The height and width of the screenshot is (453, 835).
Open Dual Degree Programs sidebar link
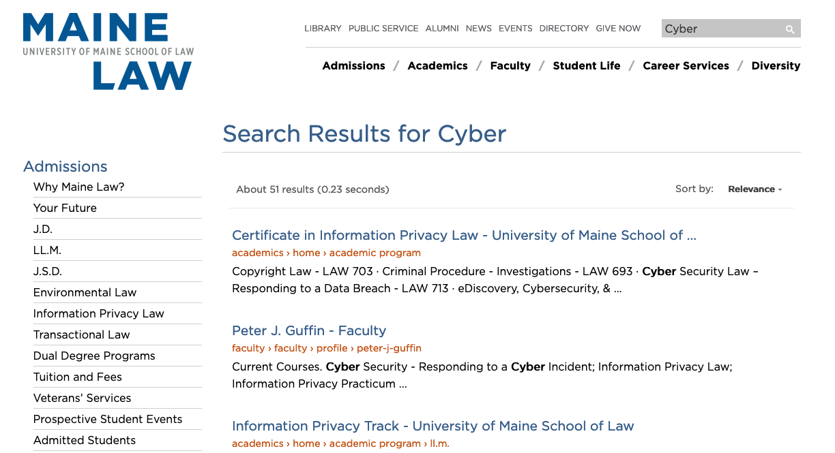click(94, 356)
